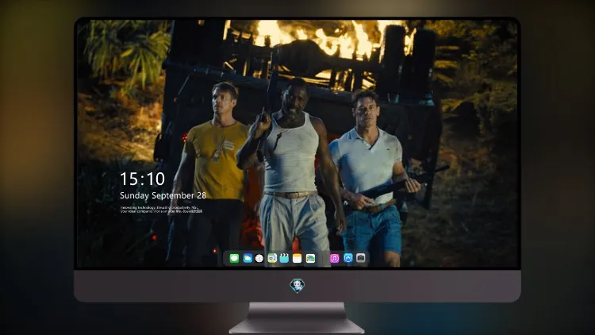Image resolution: width=595 pixels, height=335 pixels.
Task: Open the blue App Store icon in the dock
Action: [x=348, y=259]
